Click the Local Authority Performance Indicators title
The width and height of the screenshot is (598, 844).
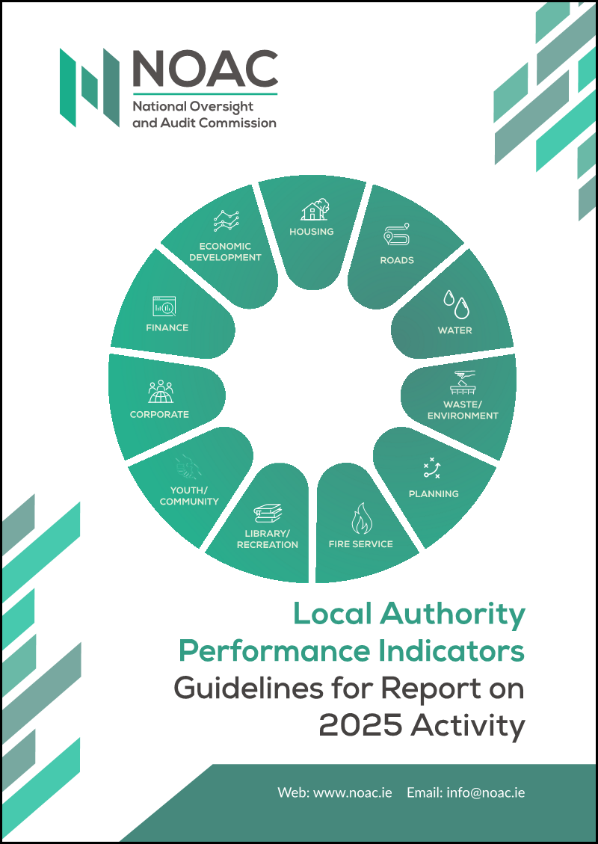pyautogui.click(x=351, y=632)
